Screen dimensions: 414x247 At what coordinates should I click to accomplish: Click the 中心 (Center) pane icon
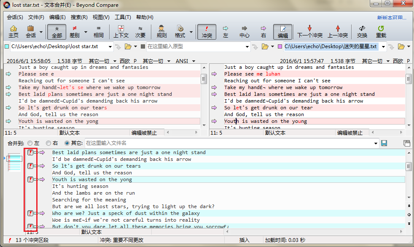244,32
